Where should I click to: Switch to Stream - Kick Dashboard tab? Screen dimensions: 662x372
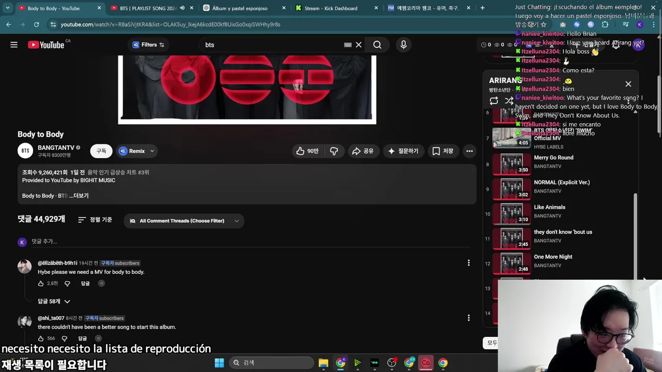coord(334,8)
